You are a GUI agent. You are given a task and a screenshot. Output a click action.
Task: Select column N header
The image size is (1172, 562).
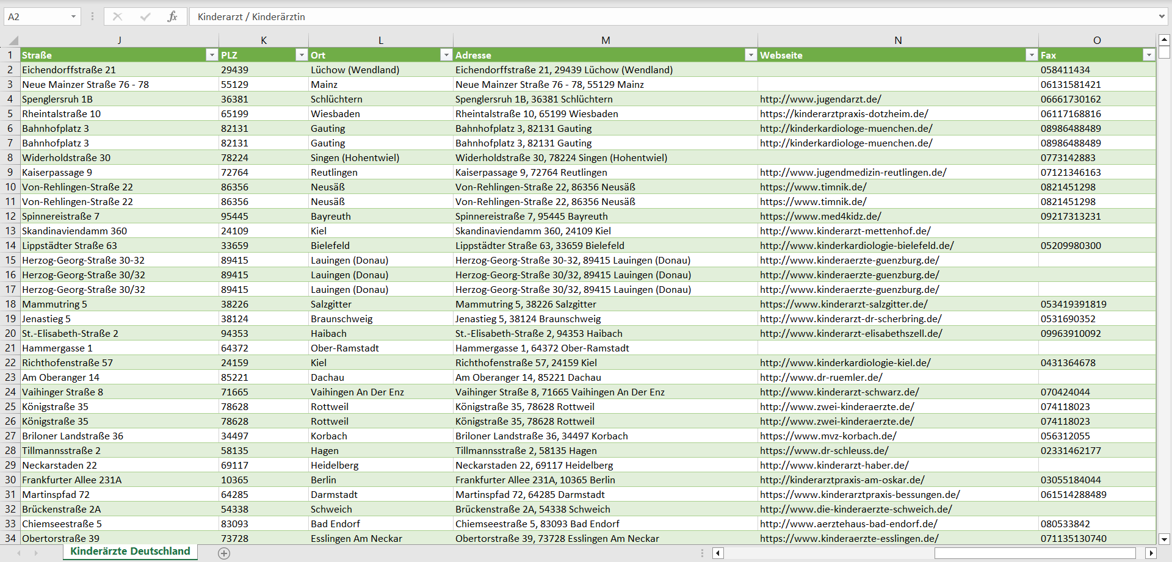click(898, 40)
